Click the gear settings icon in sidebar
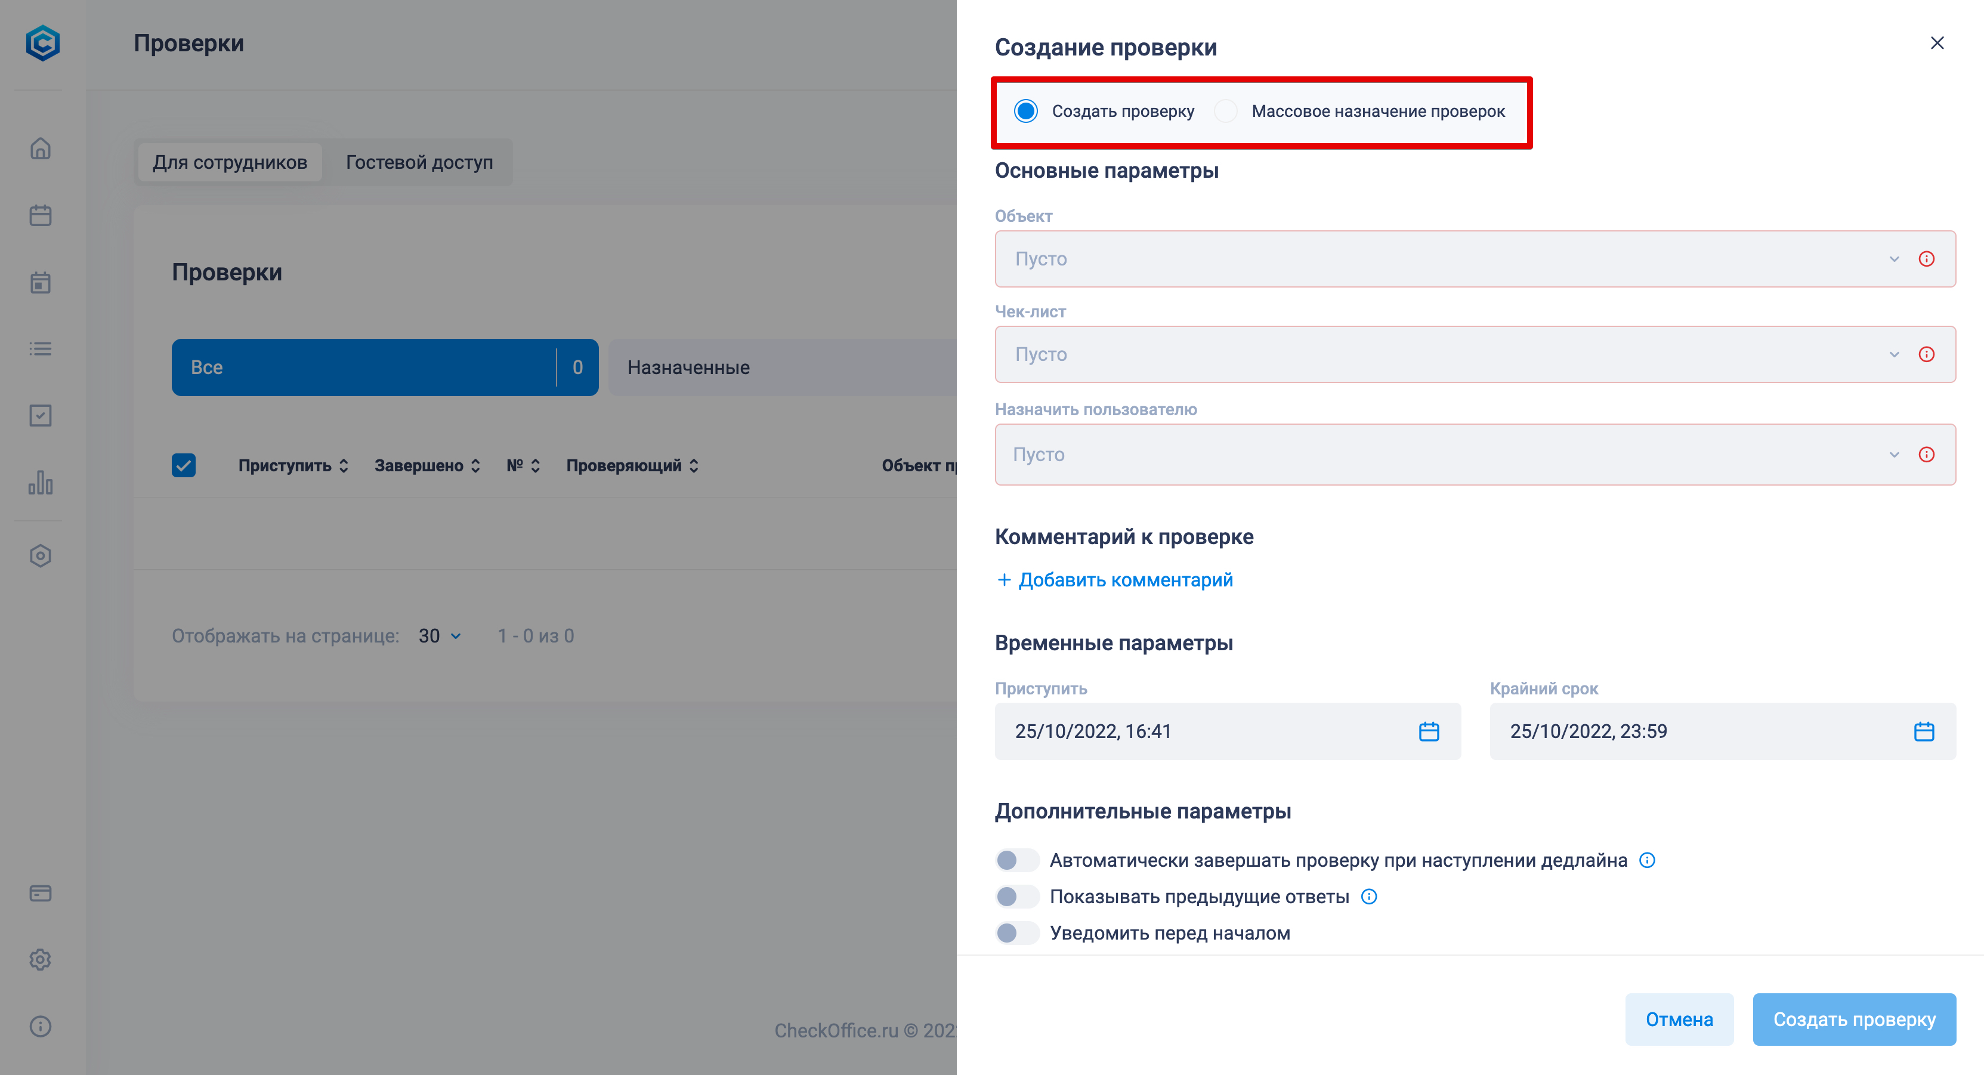 [40, 959]
